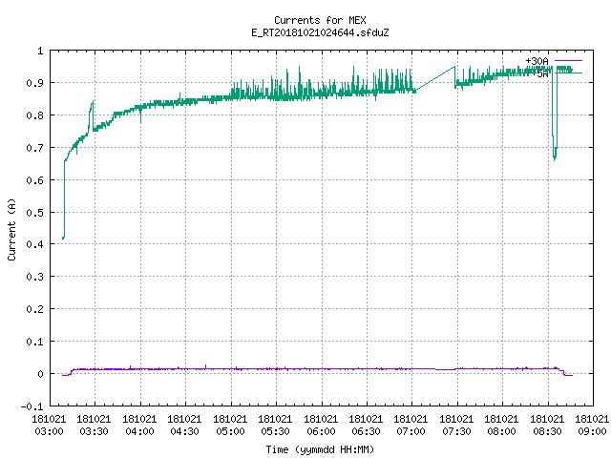Image resolution: width=611 pixels, height=458 pixels.
Task: Click the x-axis time label '181021 09:00'
Action: coord(592,426)
